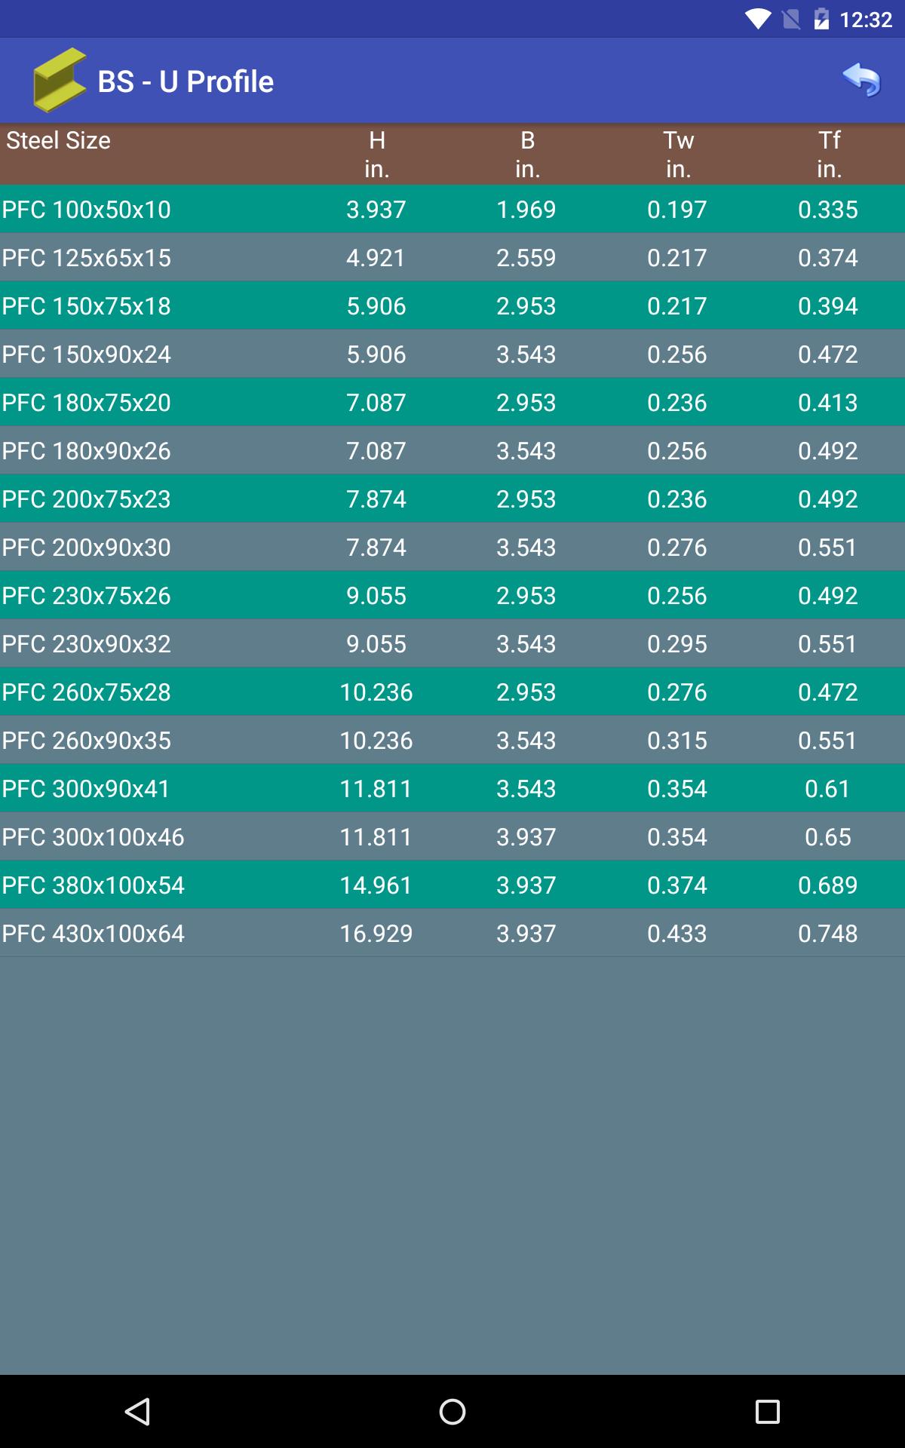
Task: Tap Tw value 0.374 of PFC 380x100x54
Action: click(x=677, y=885)
